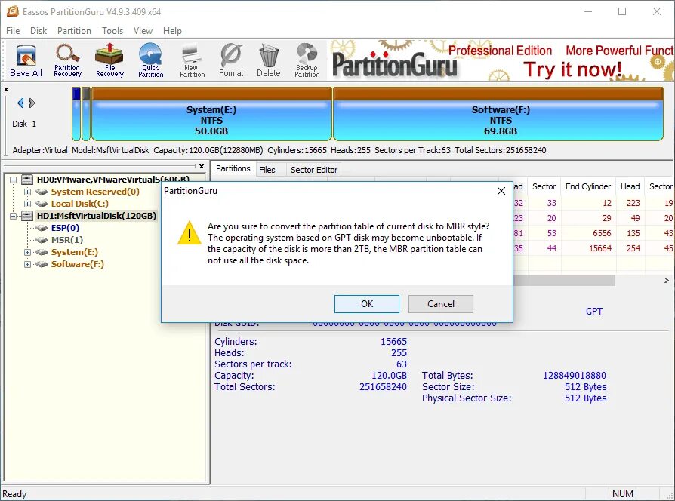Click the End Cylinder column header
The height and width of the screenshot is (501, 675).
588,186
